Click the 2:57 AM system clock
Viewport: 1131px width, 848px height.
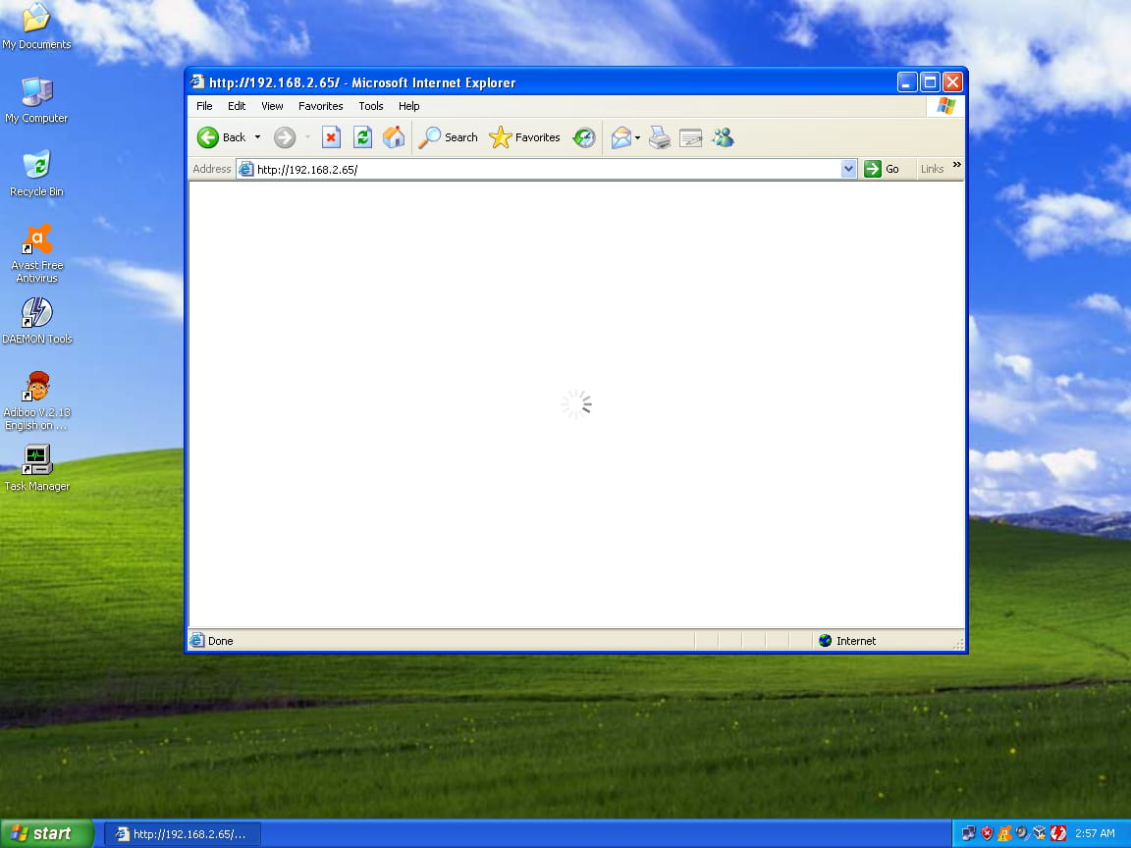tap(1095, 833)
